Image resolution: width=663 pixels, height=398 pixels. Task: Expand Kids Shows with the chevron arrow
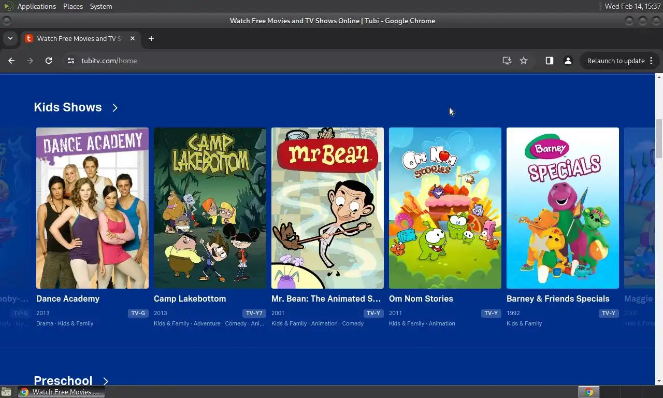tap(115, 108)
